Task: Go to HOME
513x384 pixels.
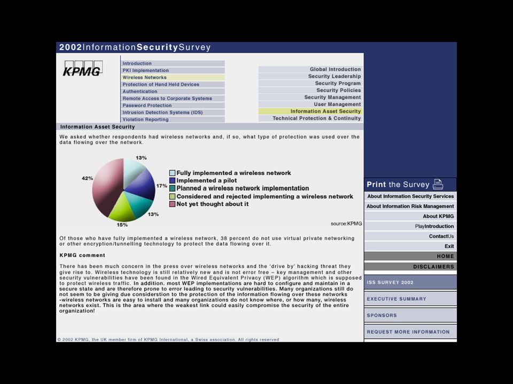Action: tap(410, 257)
